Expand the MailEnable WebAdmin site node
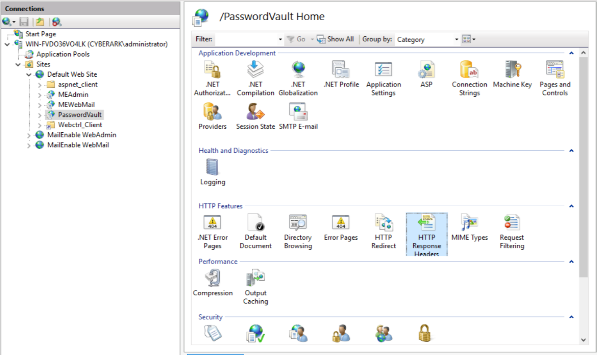Viewport: 597px width, 355px height. click(x=29, y=135)
